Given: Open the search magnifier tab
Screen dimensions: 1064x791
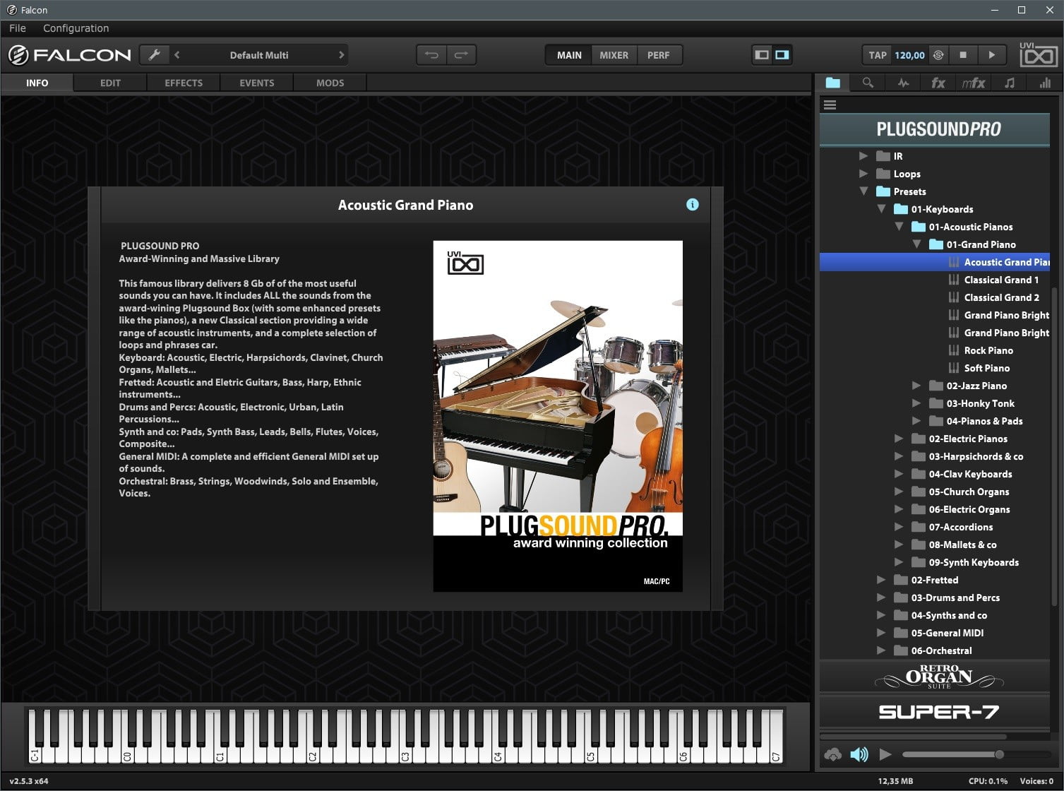Looking at the screenshot, I should [x=868, y=83].
